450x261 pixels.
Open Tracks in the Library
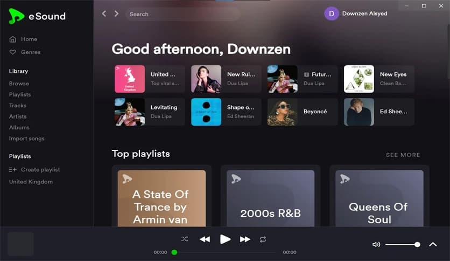18,106
